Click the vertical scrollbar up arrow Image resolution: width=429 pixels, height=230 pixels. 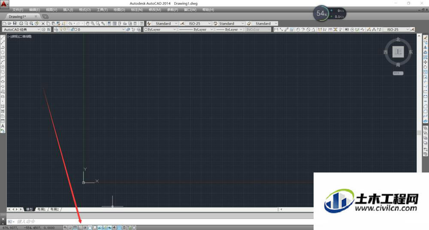[x=419, y=36]
